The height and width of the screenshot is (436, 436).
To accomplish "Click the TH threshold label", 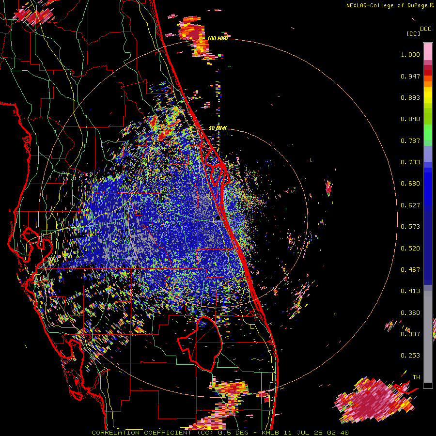I will click(x=416, y=377).
